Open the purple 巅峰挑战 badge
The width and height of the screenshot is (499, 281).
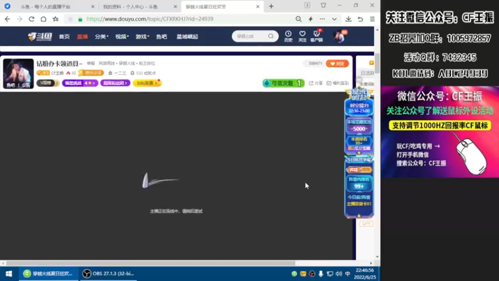click(x=80, y=83)
